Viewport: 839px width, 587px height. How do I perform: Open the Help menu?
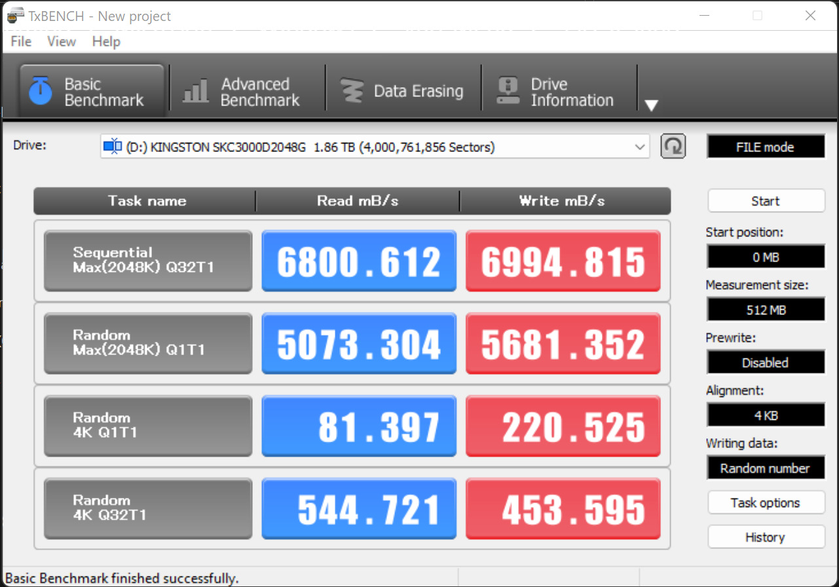click(106, 41)
